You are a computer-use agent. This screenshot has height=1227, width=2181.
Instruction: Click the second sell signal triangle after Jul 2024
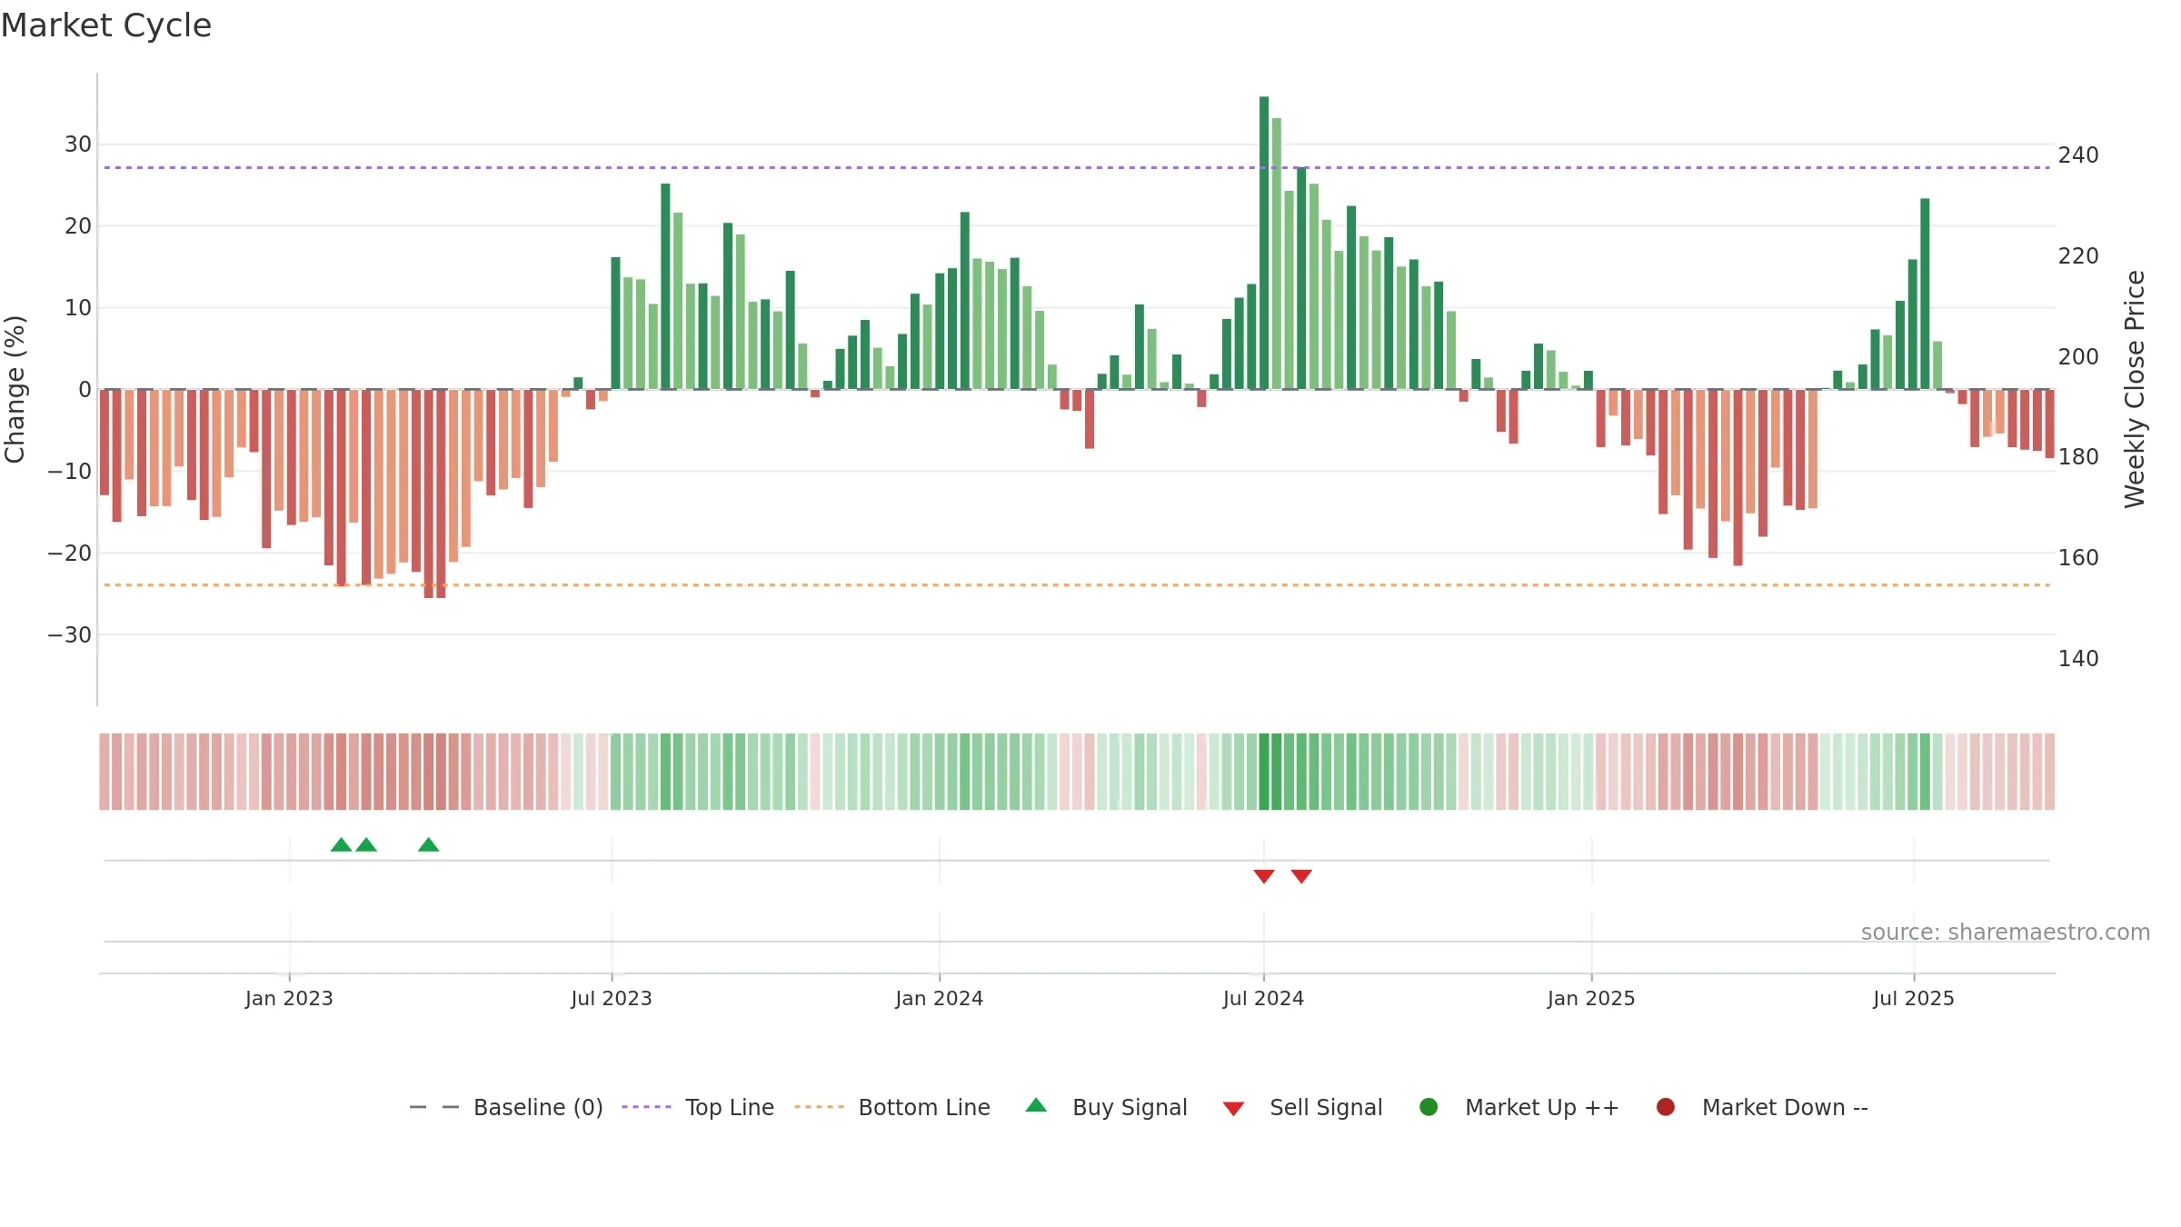(x=1301, y=876)
